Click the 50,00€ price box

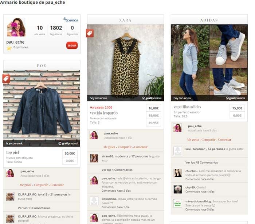pos(70,153)
